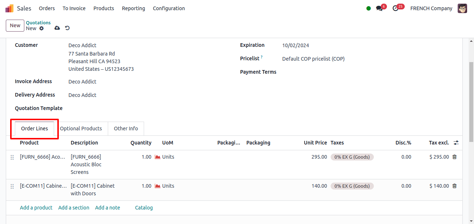474x224 pixels.
Task: Go back to Quotations breadcrumb
Action: 38,23
